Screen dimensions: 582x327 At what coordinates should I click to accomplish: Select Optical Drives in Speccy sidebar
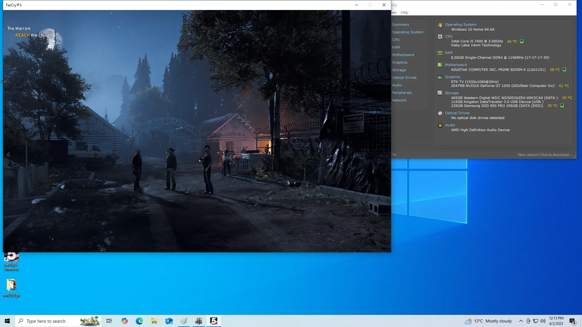tap(404, 78)
